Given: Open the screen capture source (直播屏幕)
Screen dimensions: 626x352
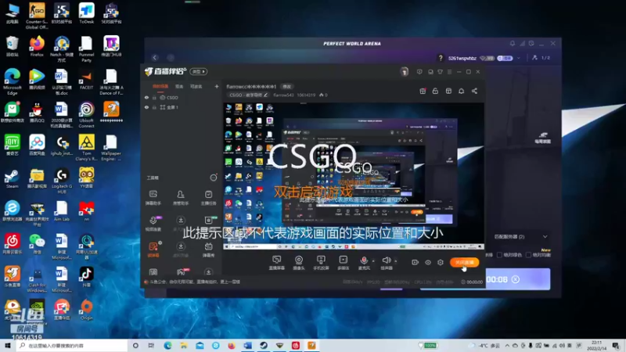Looking at the screenshot, I should (277, 263).
